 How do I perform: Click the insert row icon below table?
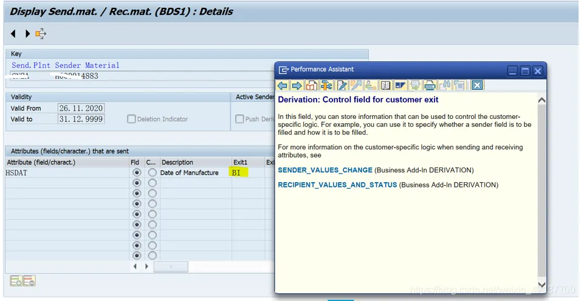tap(16, 281)
